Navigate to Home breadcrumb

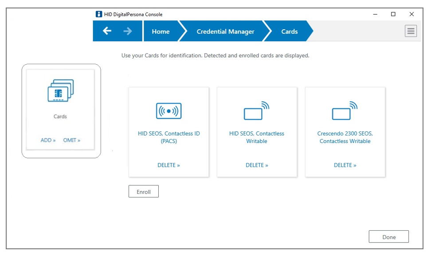click(161, 31)
